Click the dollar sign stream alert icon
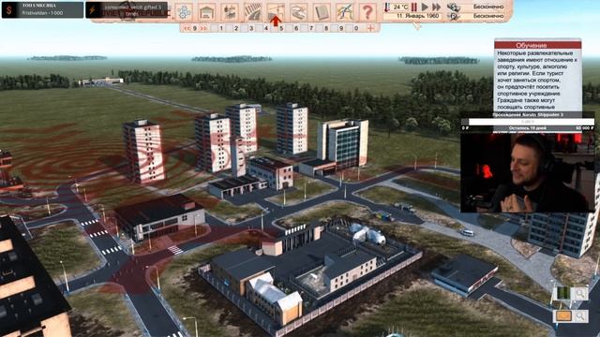Image resolution: width=600 pixels, height=337 pixels. 9,10
